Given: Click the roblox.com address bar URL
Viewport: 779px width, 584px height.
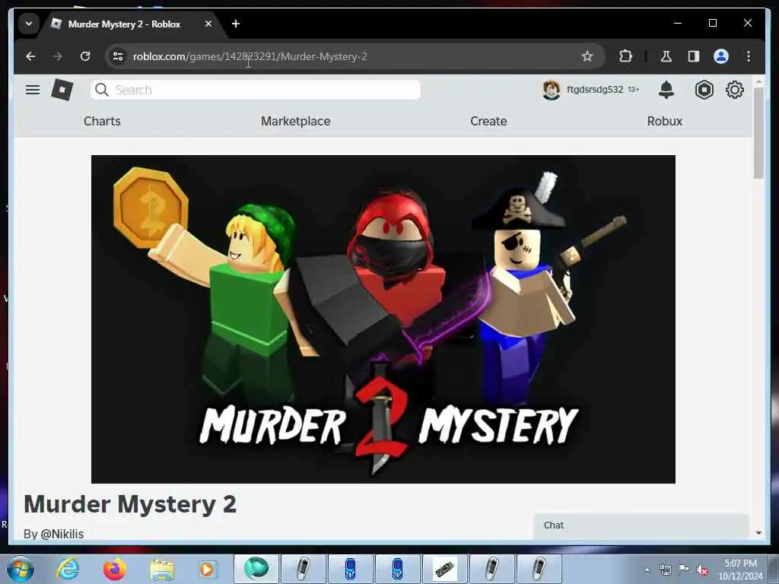Looking at the screenshot, I should click(x=250, y=56).
